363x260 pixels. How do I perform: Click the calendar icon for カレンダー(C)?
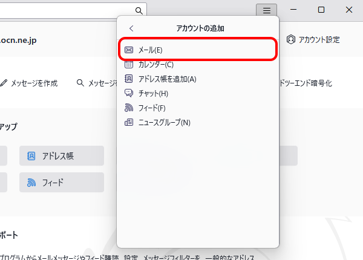click(x=129, y=64)
